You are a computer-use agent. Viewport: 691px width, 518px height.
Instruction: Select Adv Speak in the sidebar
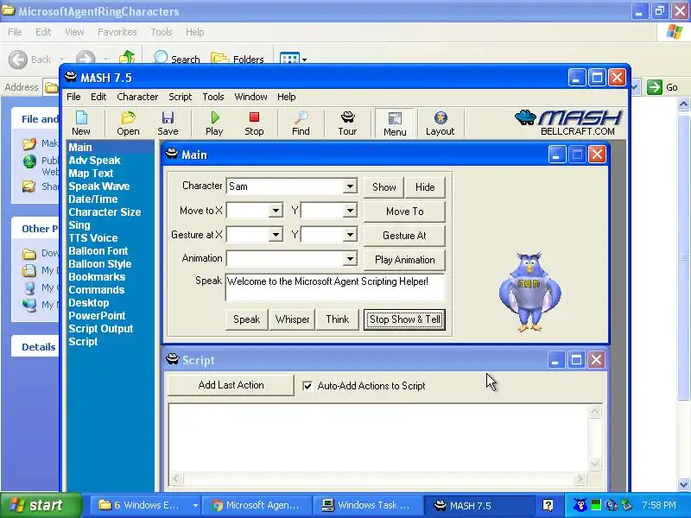94,161
